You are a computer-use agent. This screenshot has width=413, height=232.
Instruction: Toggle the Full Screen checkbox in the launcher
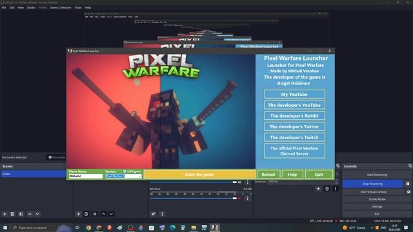(x=125, y=171)
